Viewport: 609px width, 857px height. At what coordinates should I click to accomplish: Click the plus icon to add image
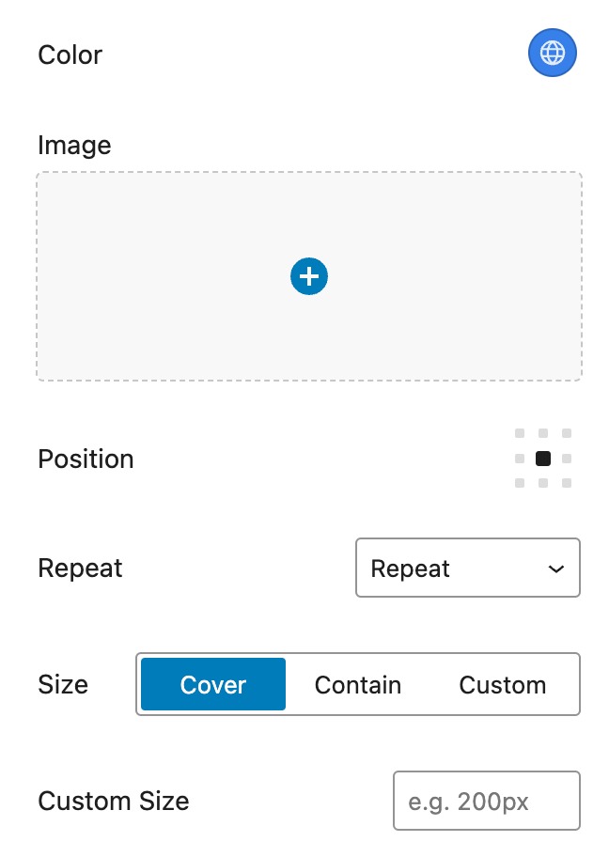(309, 276)
